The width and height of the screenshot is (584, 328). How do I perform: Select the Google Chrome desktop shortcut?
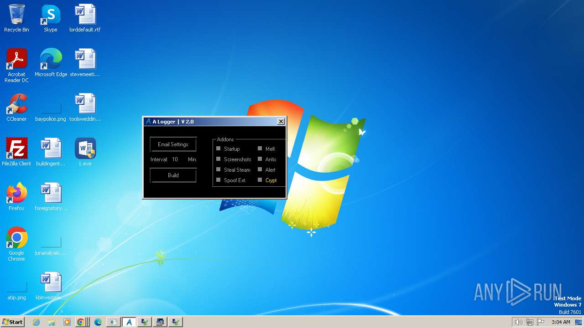point(16,244)
